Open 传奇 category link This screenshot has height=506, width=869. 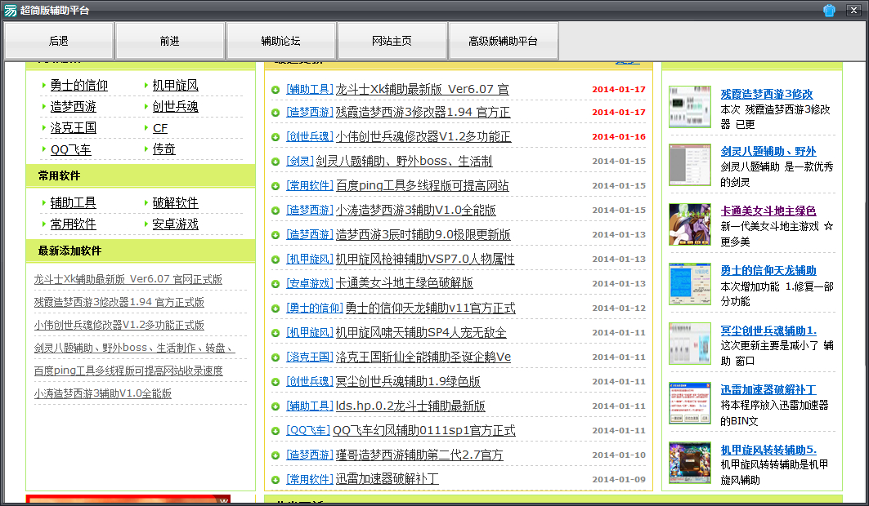[x=164, y=149]
